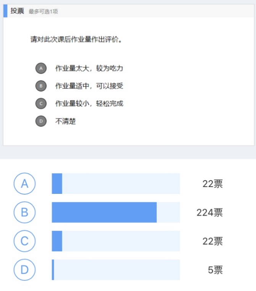Select gray radio option C
The width and height of the screenshot is (256, 291).
pos(41,103)
